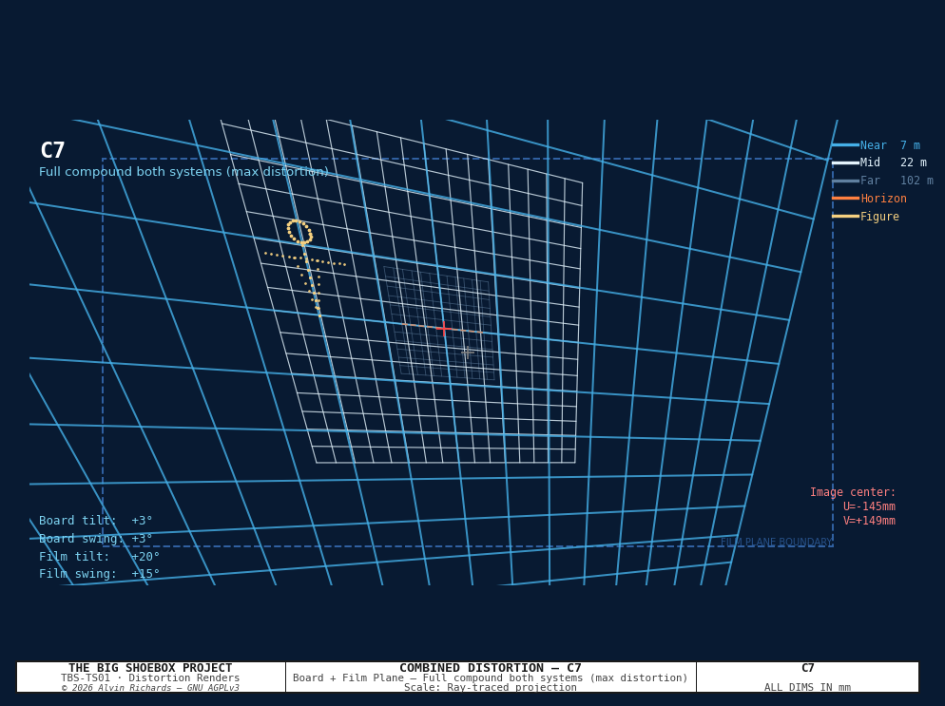Click the 'C7' sheet number in title block
The height and width of the screenshot is (706, 945).
point(807,668)
